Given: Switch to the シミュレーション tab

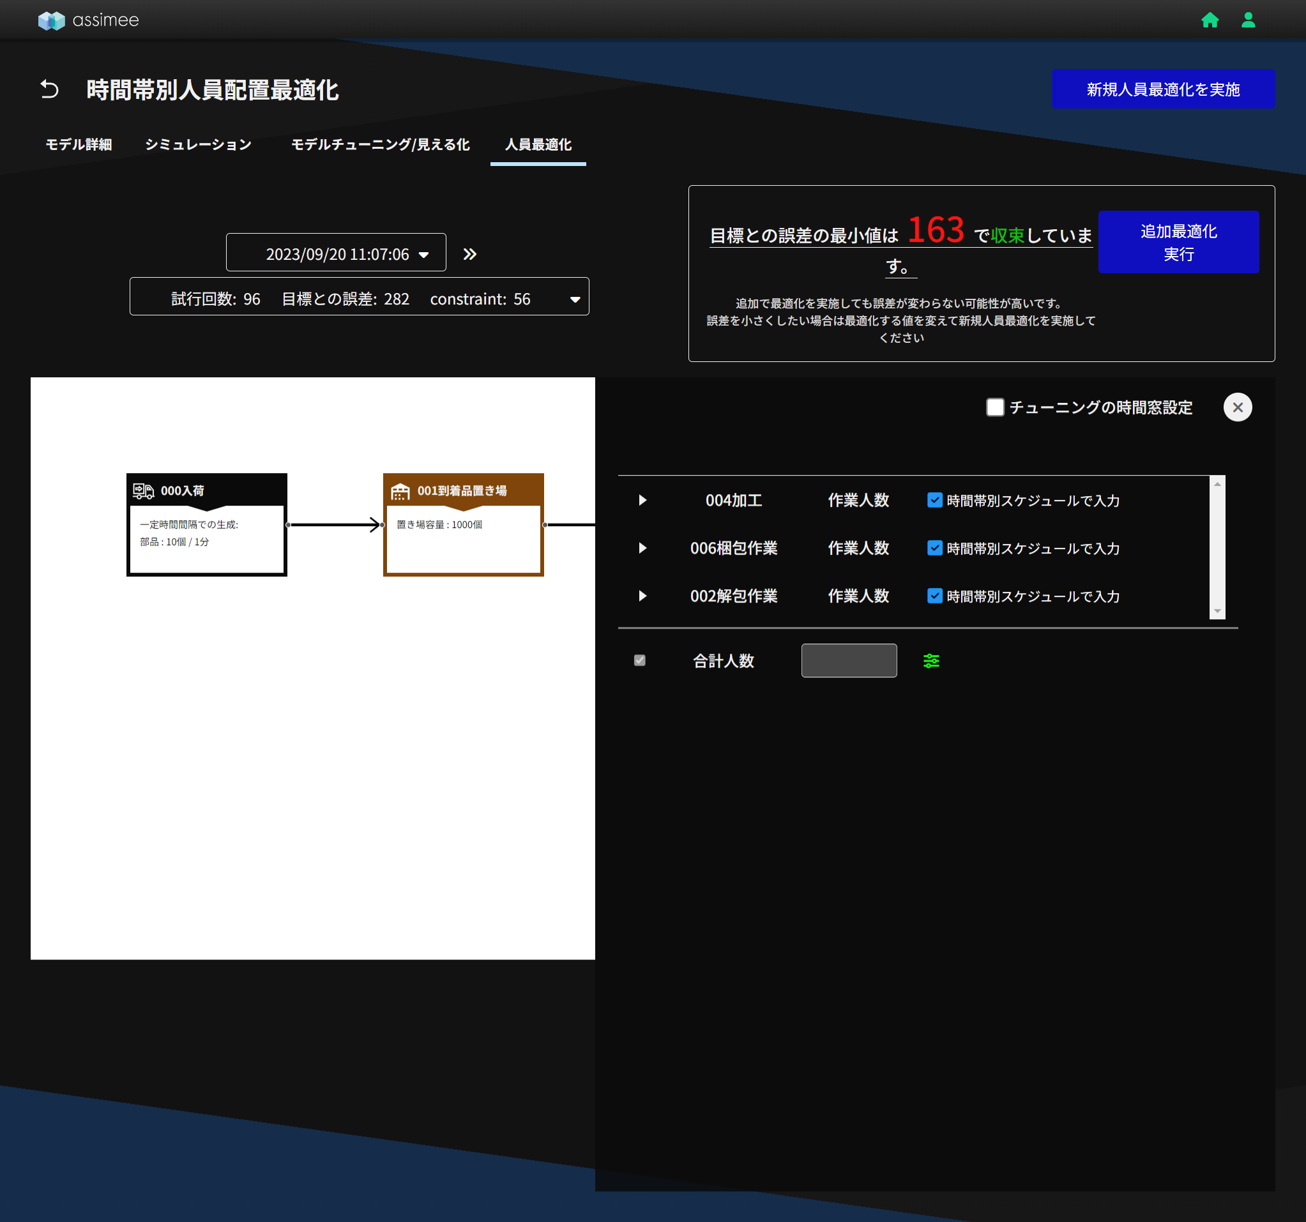Looking at the screenshot, I should 198,144.
